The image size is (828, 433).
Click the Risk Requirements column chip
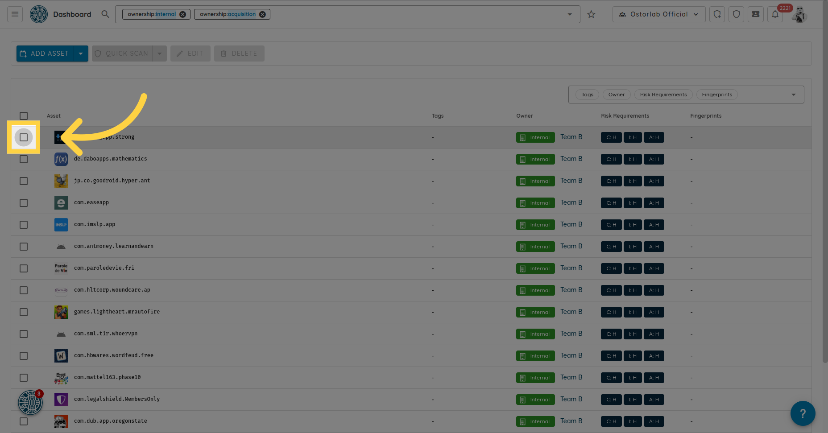coord(663,95)
